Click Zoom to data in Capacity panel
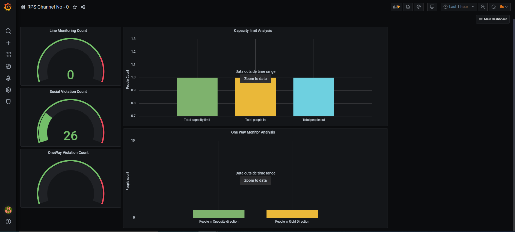The height and width of the screenshot is (232, 515). click(x=255, y=79)
